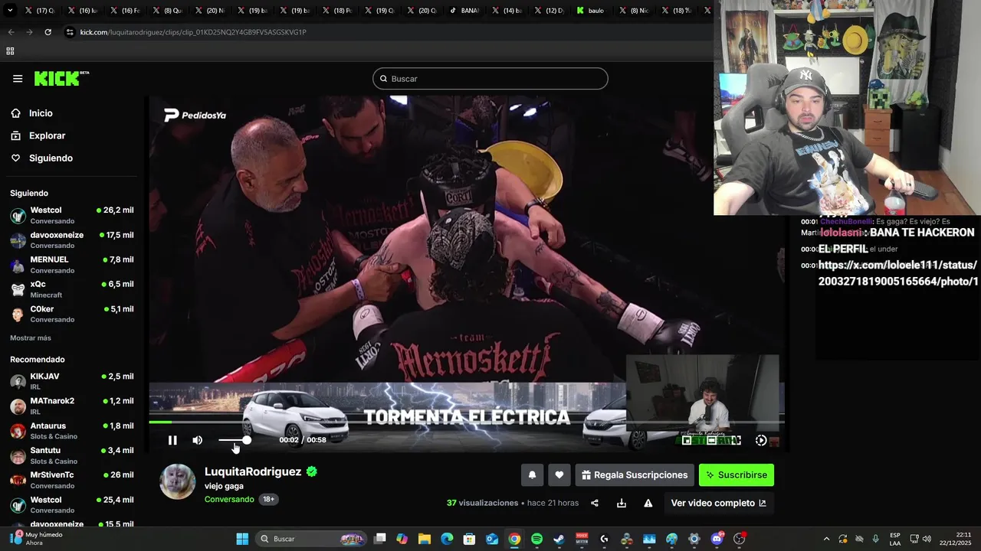The image size is (981, 551).
Task: Open the Kick hamburger menu
Action: [18, 79]
